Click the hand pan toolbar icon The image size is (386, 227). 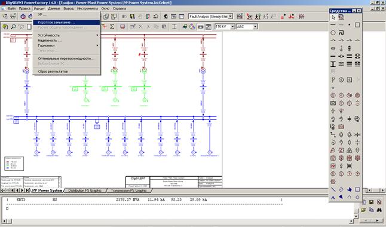pyautogui.click(x=140, y=17)
